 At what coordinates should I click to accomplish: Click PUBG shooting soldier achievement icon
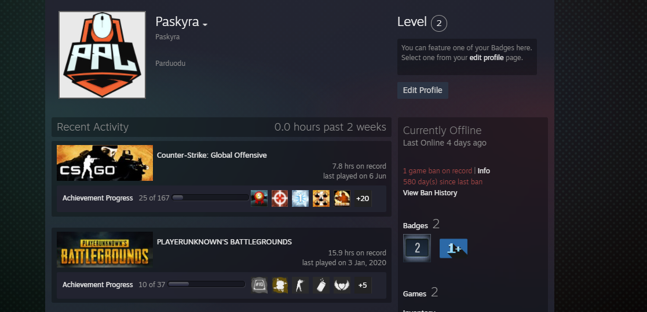301,285
